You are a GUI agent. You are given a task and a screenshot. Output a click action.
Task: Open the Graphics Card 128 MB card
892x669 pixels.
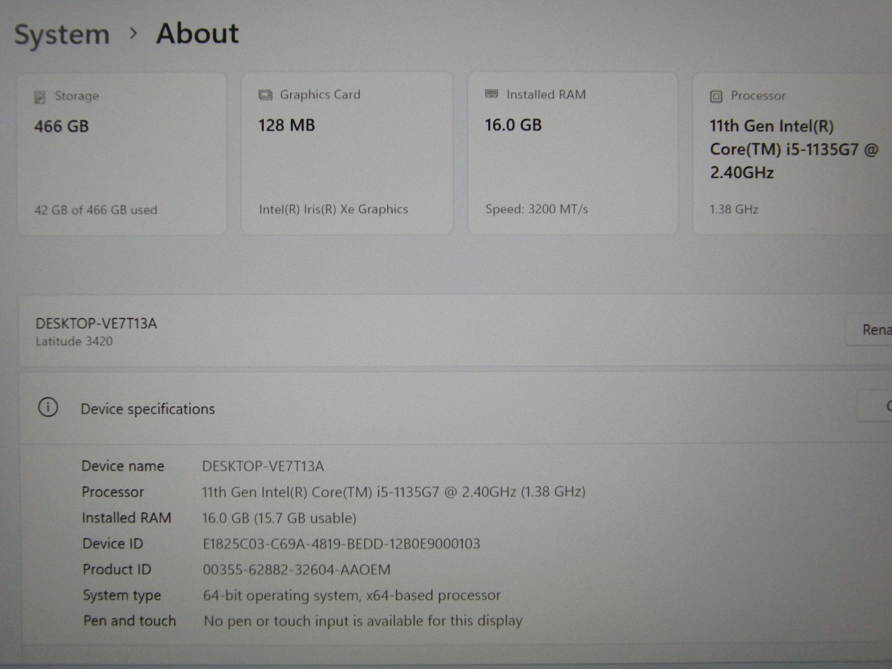[x=347, y=153]
